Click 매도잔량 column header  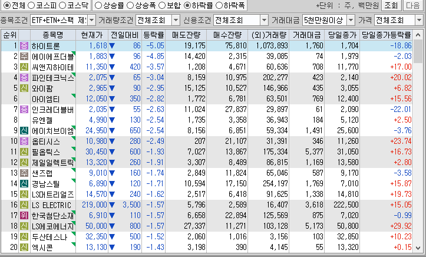186,35
